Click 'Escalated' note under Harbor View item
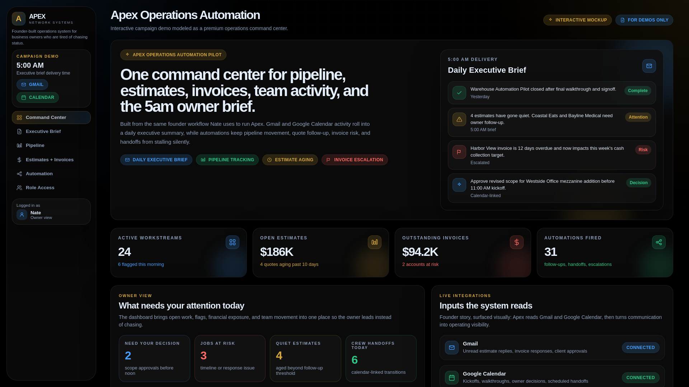 coord(480,163)
